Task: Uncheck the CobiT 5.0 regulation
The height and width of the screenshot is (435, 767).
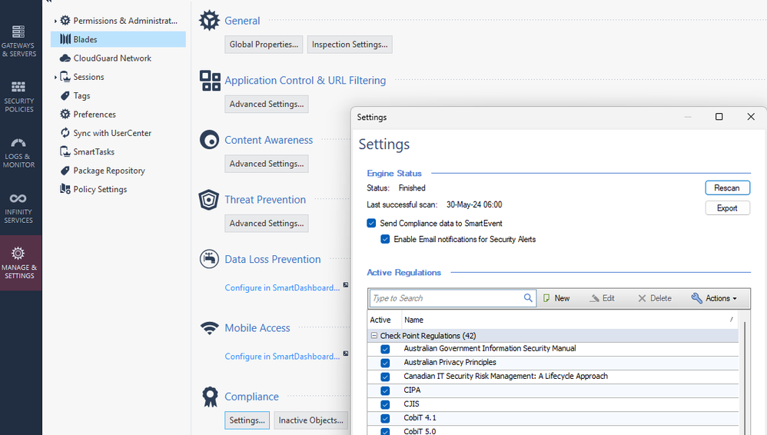Action: tap(385, 432)
